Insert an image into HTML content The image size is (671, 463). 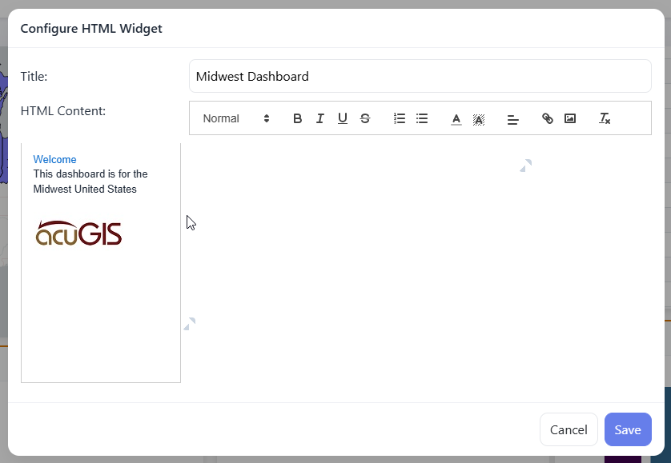click(570, 118)
